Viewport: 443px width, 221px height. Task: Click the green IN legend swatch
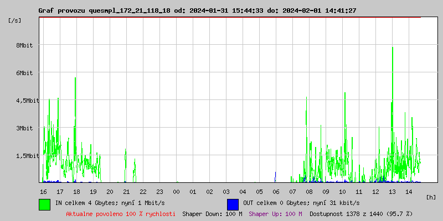(x=45, y=204)
